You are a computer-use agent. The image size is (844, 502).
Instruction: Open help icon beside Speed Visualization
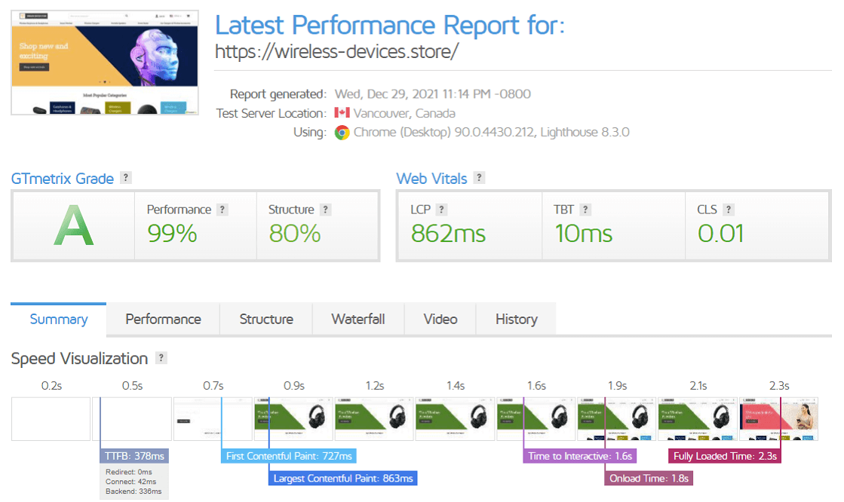click(161, 359)
